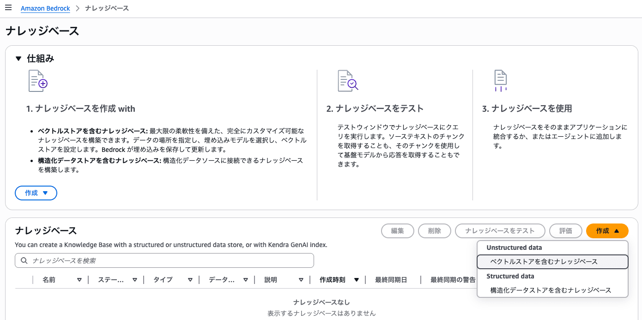Viewport: 642px width, 320px height.
Task: Sort by the データ... column arrow
Action: 246,280
